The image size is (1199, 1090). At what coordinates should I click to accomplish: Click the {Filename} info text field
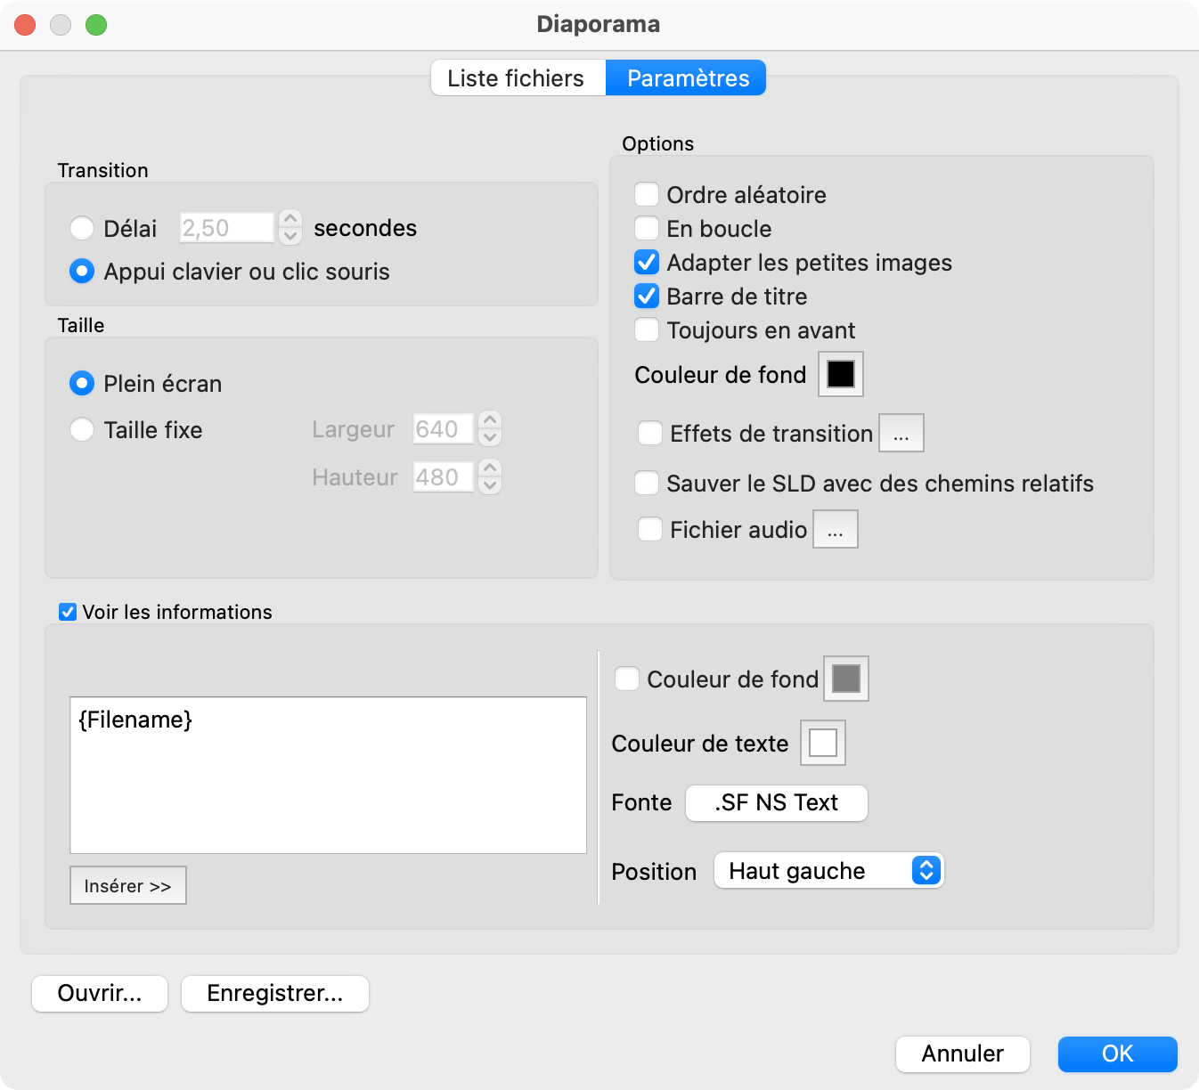tap(328, 775)
